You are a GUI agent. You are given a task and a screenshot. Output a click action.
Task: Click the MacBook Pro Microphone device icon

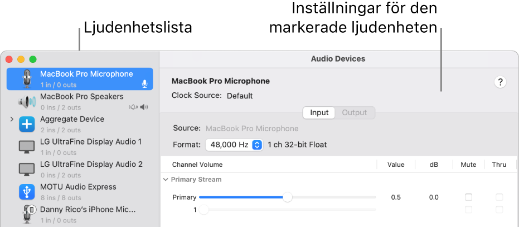point(27,79)
